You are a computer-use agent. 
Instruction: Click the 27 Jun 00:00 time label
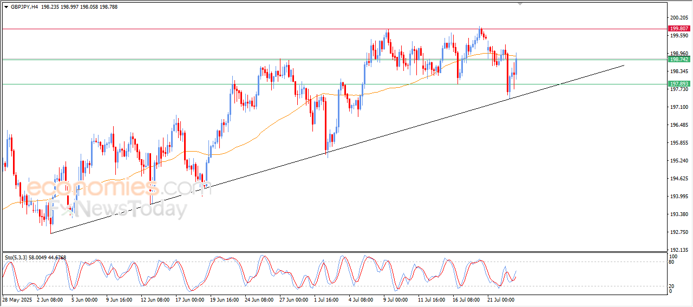295,299
